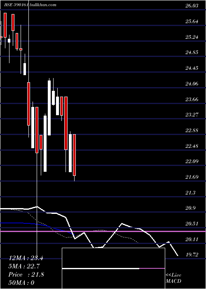Click the 20.11 price axis label
206x289 pixels.
coord(192,239)
